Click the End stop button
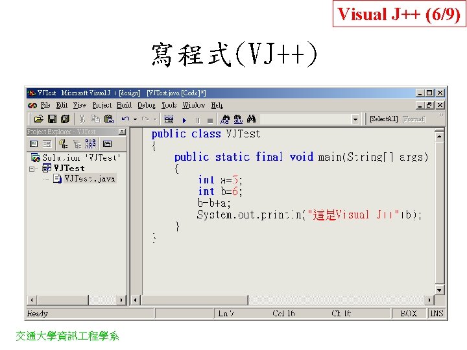The image size is (467, 350). tap(210, 121)
